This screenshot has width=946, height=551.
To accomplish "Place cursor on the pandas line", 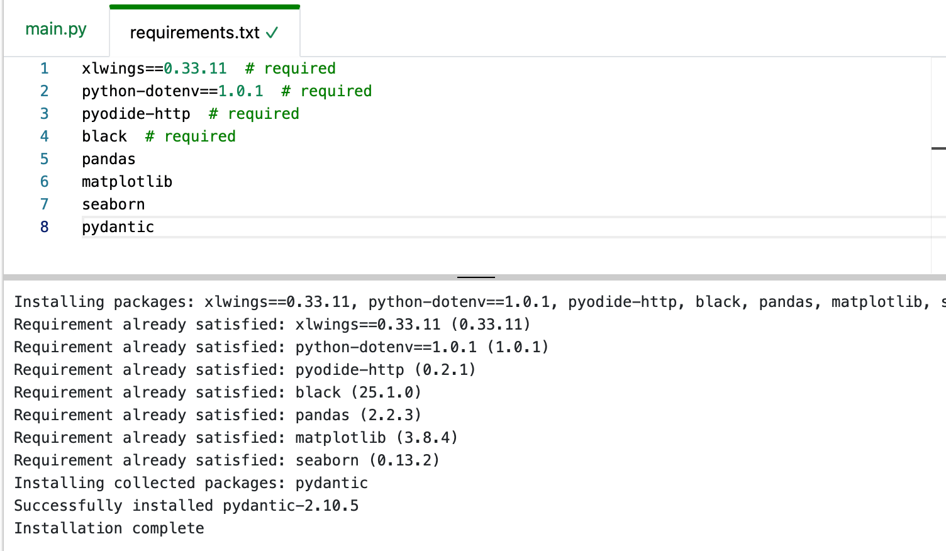I will [109, 159].
